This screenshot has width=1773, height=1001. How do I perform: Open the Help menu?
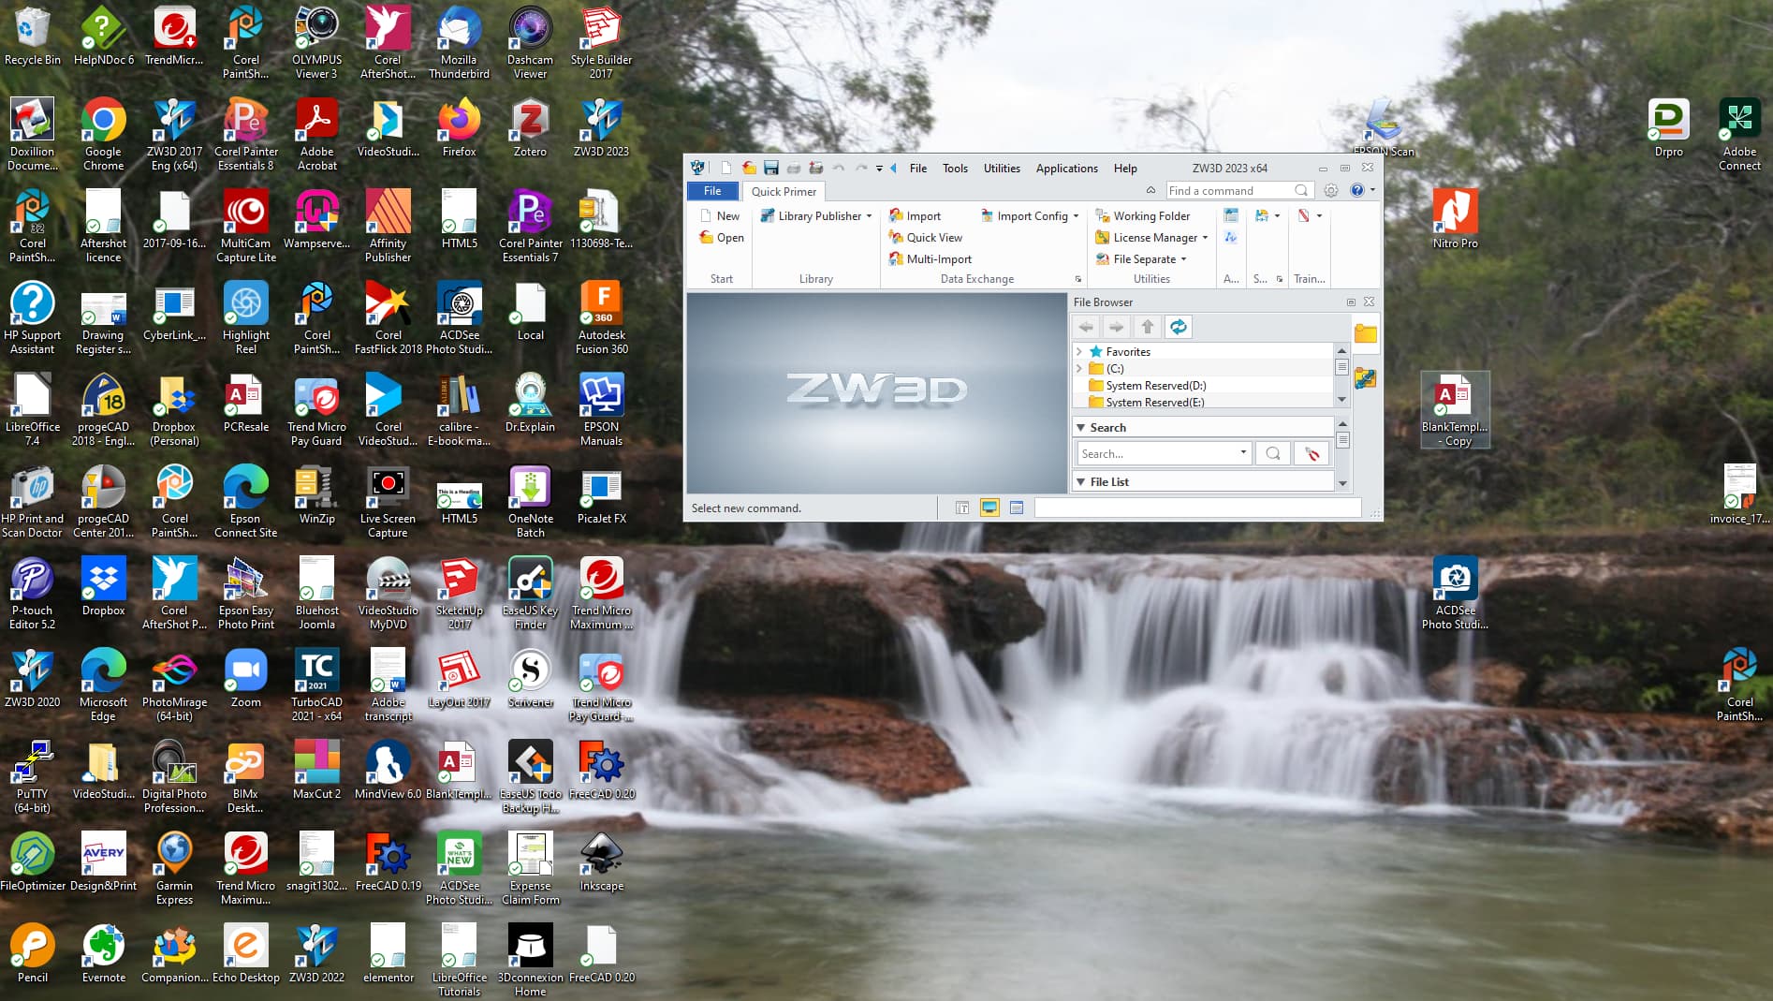point(1125,168)
